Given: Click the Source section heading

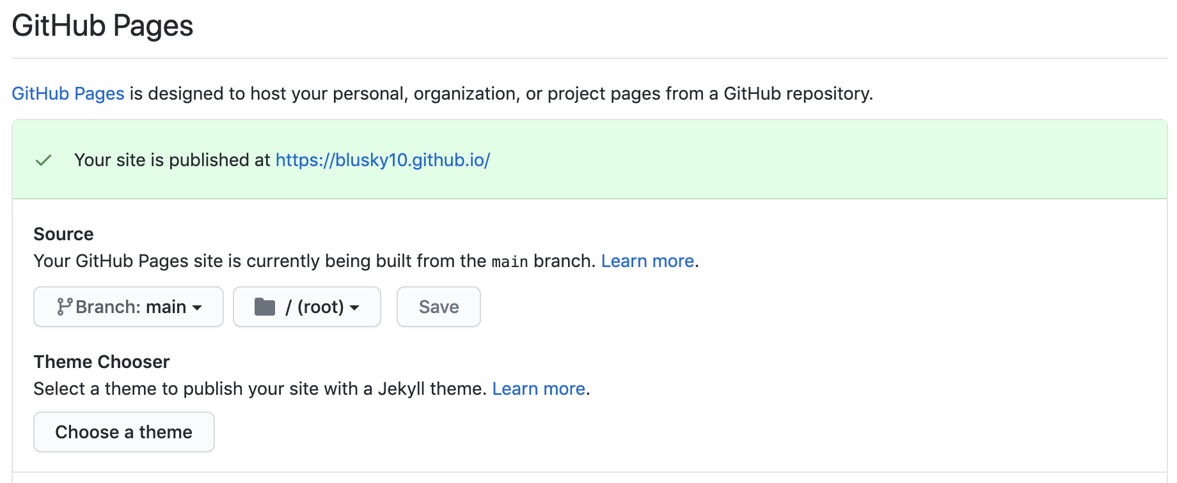Looking at the screenshot, I should click(63, 234).
